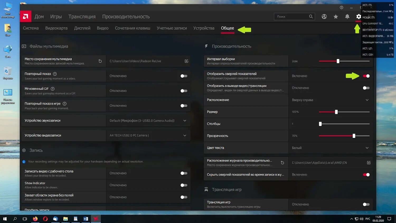Open Расположение dropdown (Вверху справа)
Viewport: 396px width, 223px height.
[331, 100]
